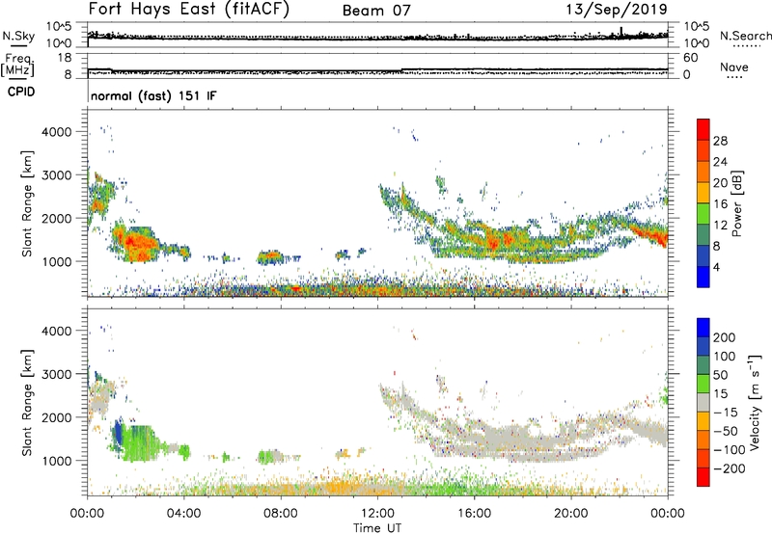Click the "-50" velocity colorbar label
The height and width of the screenshot is (534, 772).
pos(726,431)
